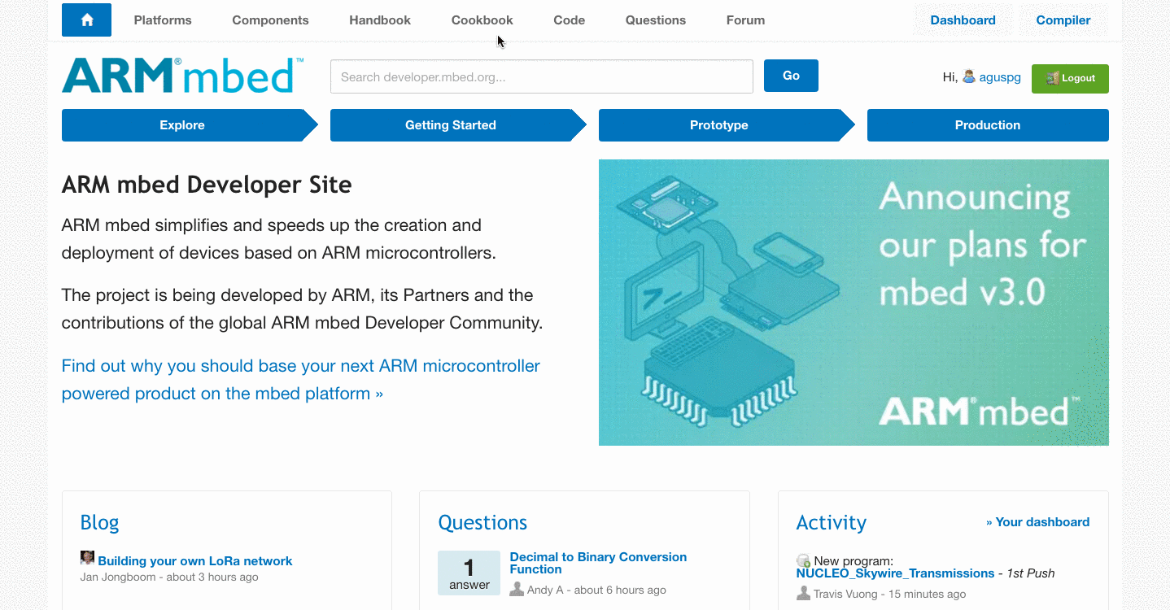
Task: Select the Production stage tab
Action: tap(988, 125)
